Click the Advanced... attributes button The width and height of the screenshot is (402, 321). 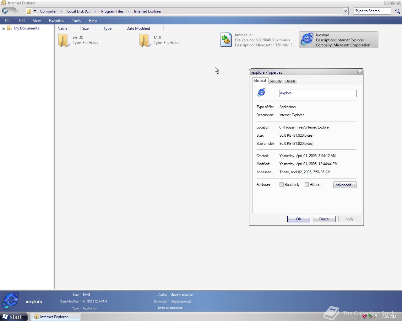[345, 185]
